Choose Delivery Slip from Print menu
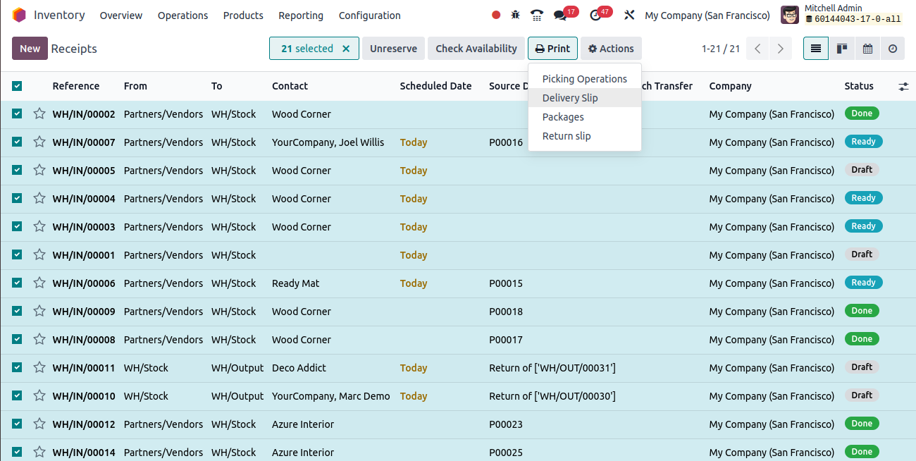This screenshot has width=916, height=461. (x=570, y=98)
